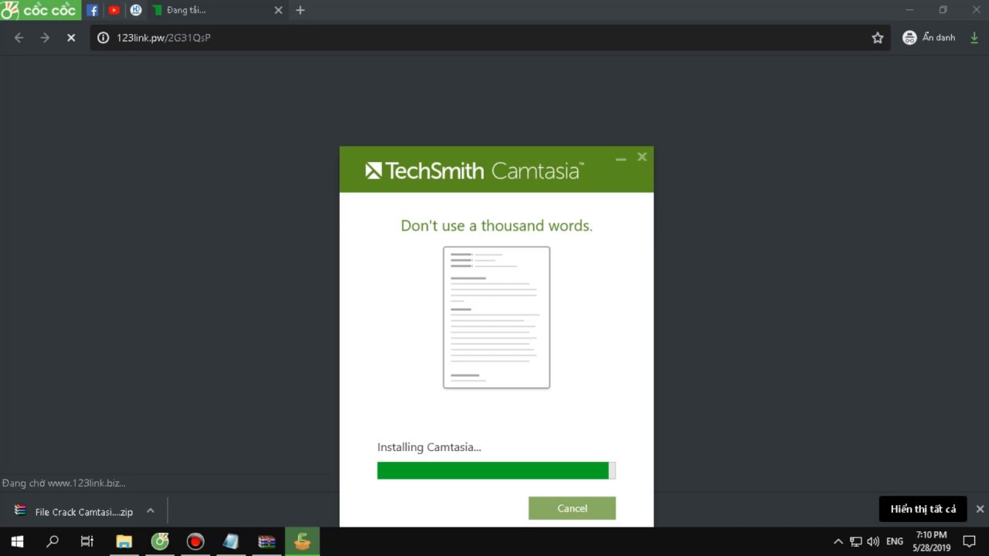The image size is (989, 556).
Task: Change ENG input language
Action: [895, 541]
